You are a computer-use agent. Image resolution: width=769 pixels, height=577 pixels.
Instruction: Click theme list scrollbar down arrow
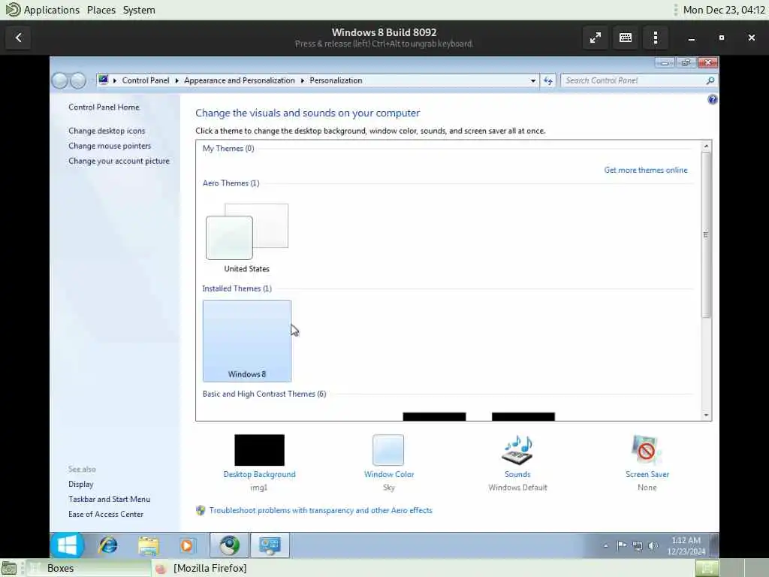(706, 415)
